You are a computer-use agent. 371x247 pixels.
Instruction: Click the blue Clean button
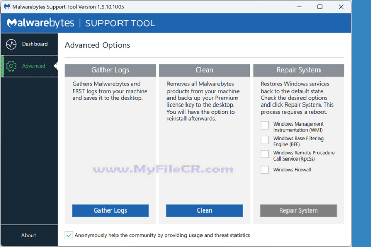(205, 210)
